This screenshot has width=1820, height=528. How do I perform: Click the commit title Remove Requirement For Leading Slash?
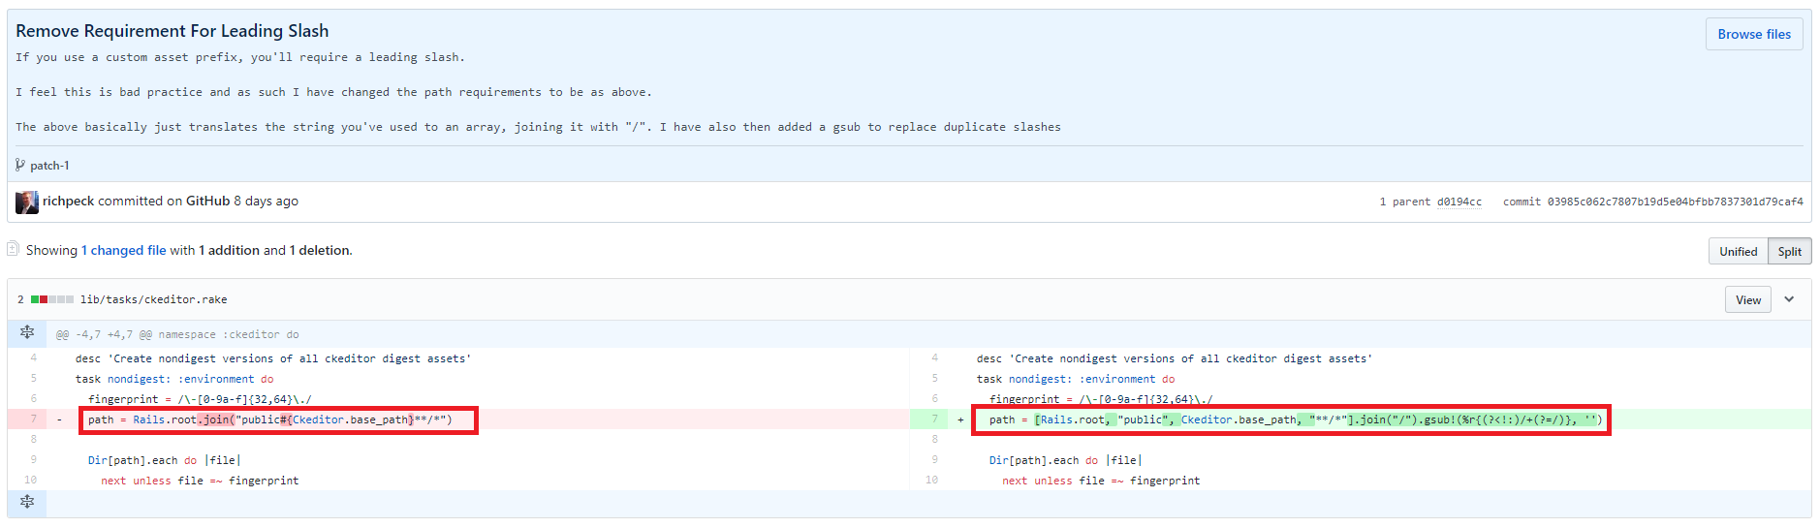pyautogui.click(x=173, y=31)
